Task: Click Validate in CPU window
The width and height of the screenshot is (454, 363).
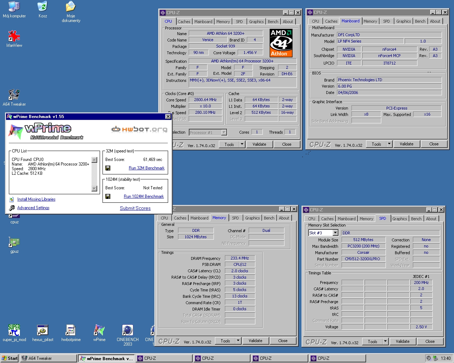Action: click(x=259, y=144)
